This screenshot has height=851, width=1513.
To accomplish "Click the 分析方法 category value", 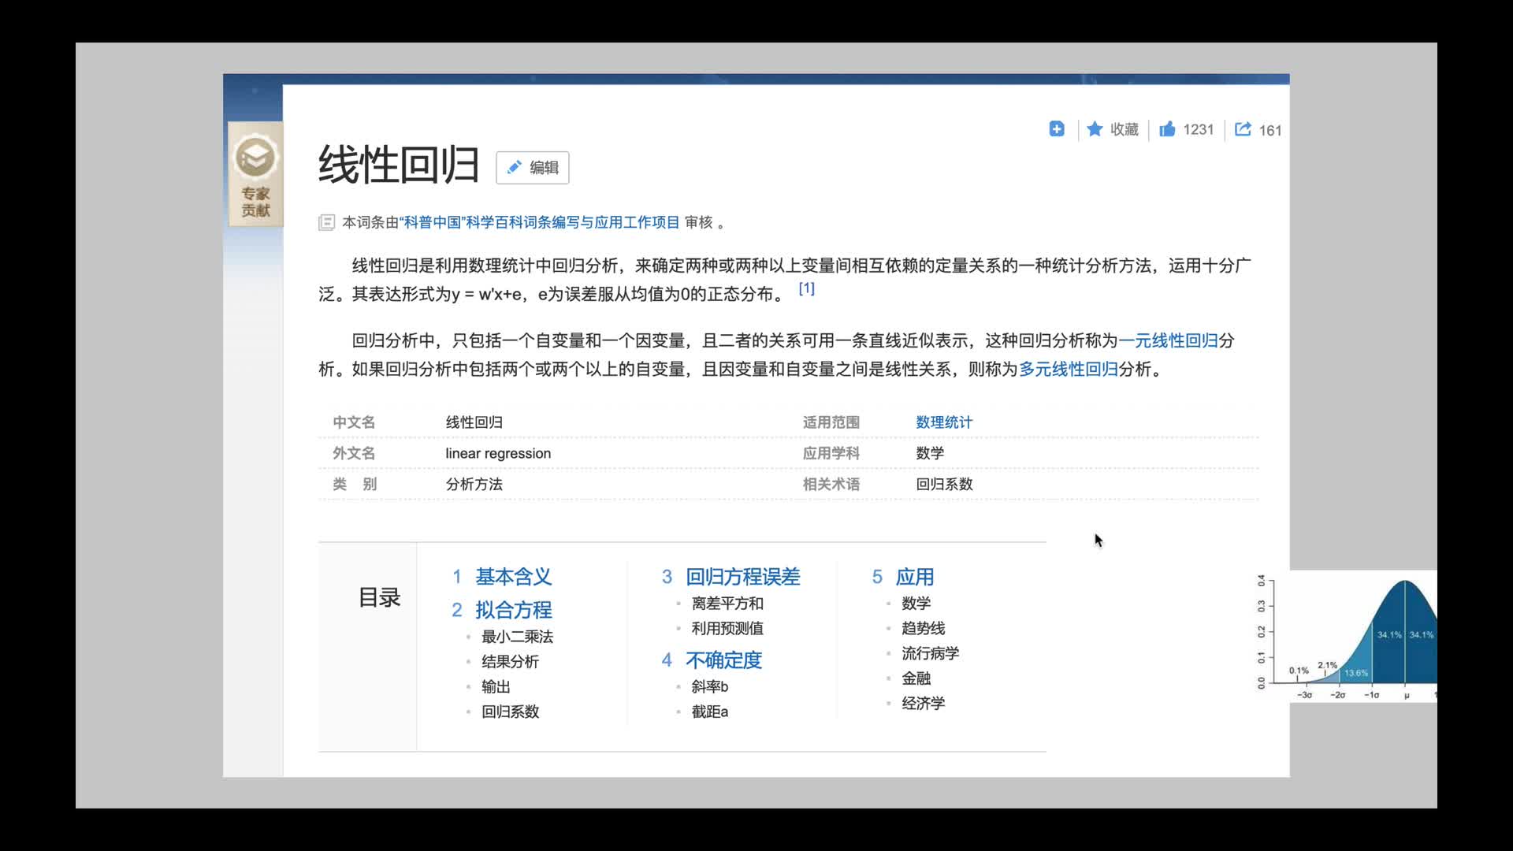I will (x=474, y=485).
